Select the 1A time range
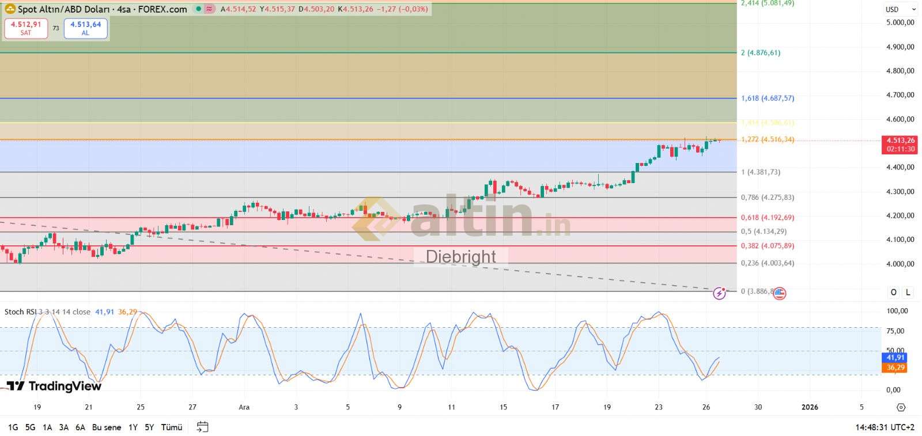The width and height of the screenshot is (922, 436). click(x=47, y=427)
